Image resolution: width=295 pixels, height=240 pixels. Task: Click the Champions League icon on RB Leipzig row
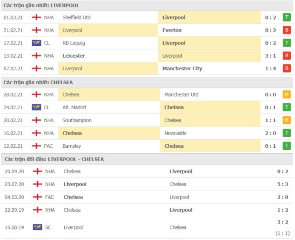coord(36,43)
